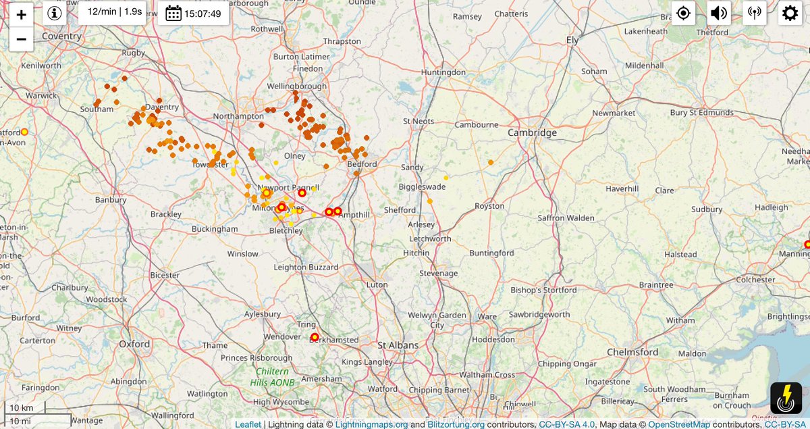Click the strike rate 12/min readout
The image size is (810, 429).
tap(112, 12)
